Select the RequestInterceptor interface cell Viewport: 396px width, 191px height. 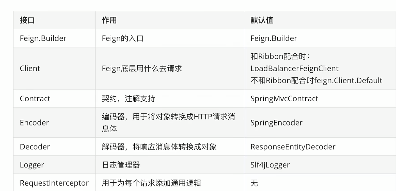(x=54, y=183)
